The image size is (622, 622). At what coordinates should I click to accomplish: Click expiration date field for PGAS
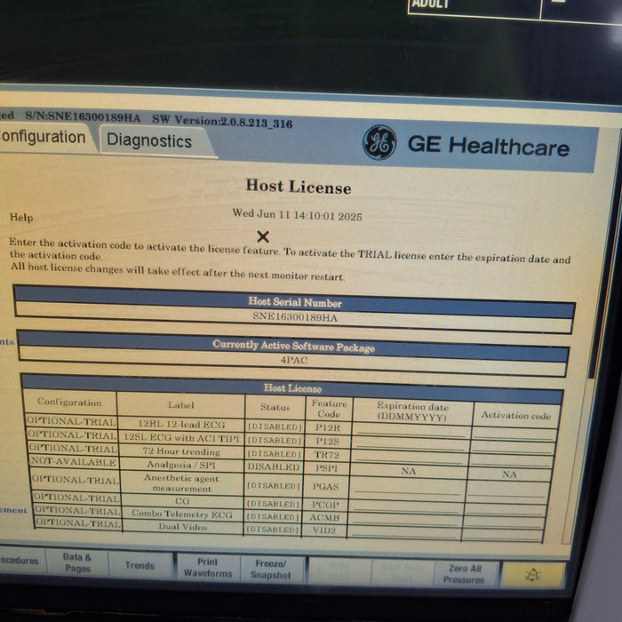407,488
